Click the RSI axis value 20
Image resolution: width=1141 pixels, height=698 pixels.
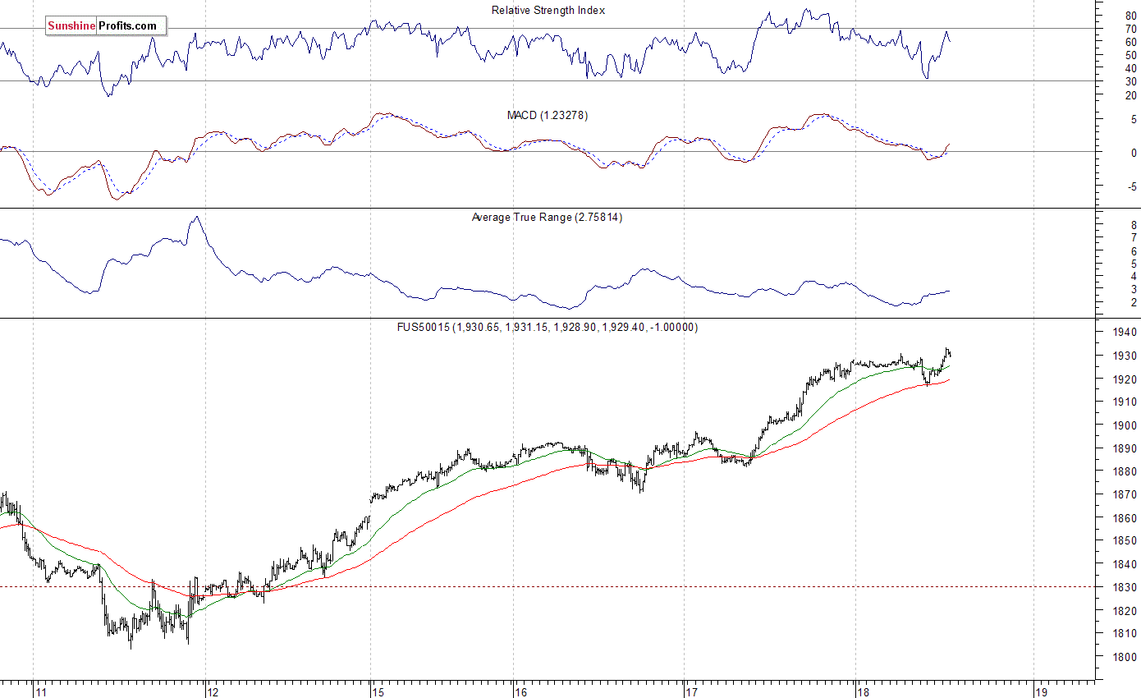click(1130, 95)
